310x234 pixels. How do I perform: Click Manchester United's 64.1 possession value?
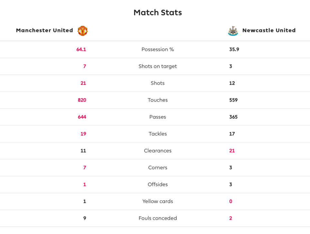coord(81,49)
